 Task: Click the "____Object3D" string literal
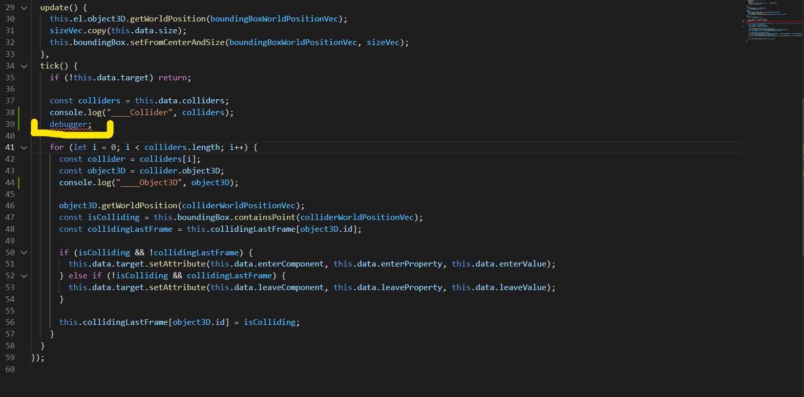149,183
